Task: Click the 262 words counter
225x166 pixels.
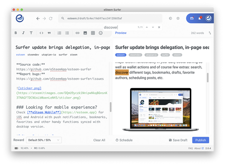Action: (197, 33)
